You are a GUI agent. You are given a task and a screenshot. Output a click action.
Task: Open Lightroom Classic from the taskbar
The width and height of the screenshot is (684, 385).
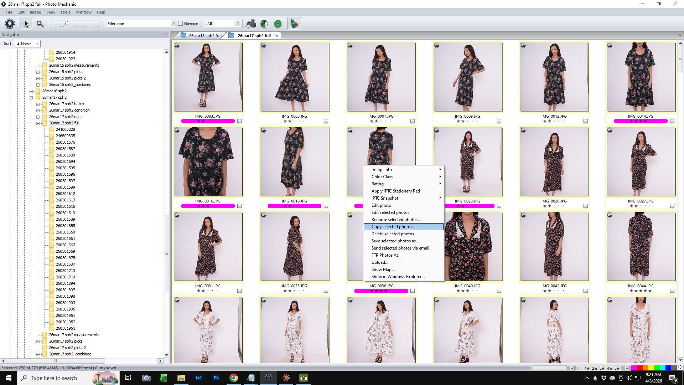pos(198,378)
